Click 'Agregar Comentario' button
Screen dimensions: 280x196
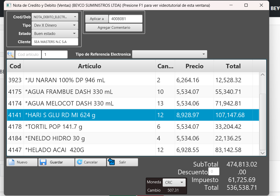point(114,28)
